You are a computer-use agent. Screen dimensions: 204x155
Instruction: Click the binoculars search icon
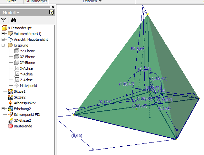tap(14, 20)
